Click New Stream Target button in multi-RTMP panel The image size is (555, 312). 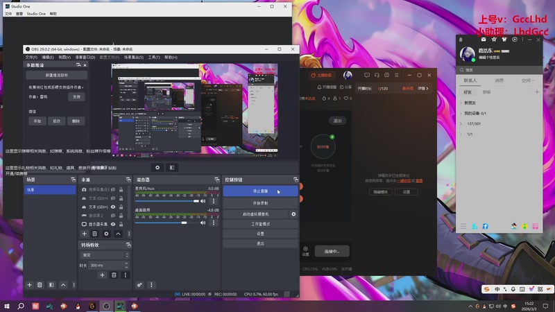(57, 76)
